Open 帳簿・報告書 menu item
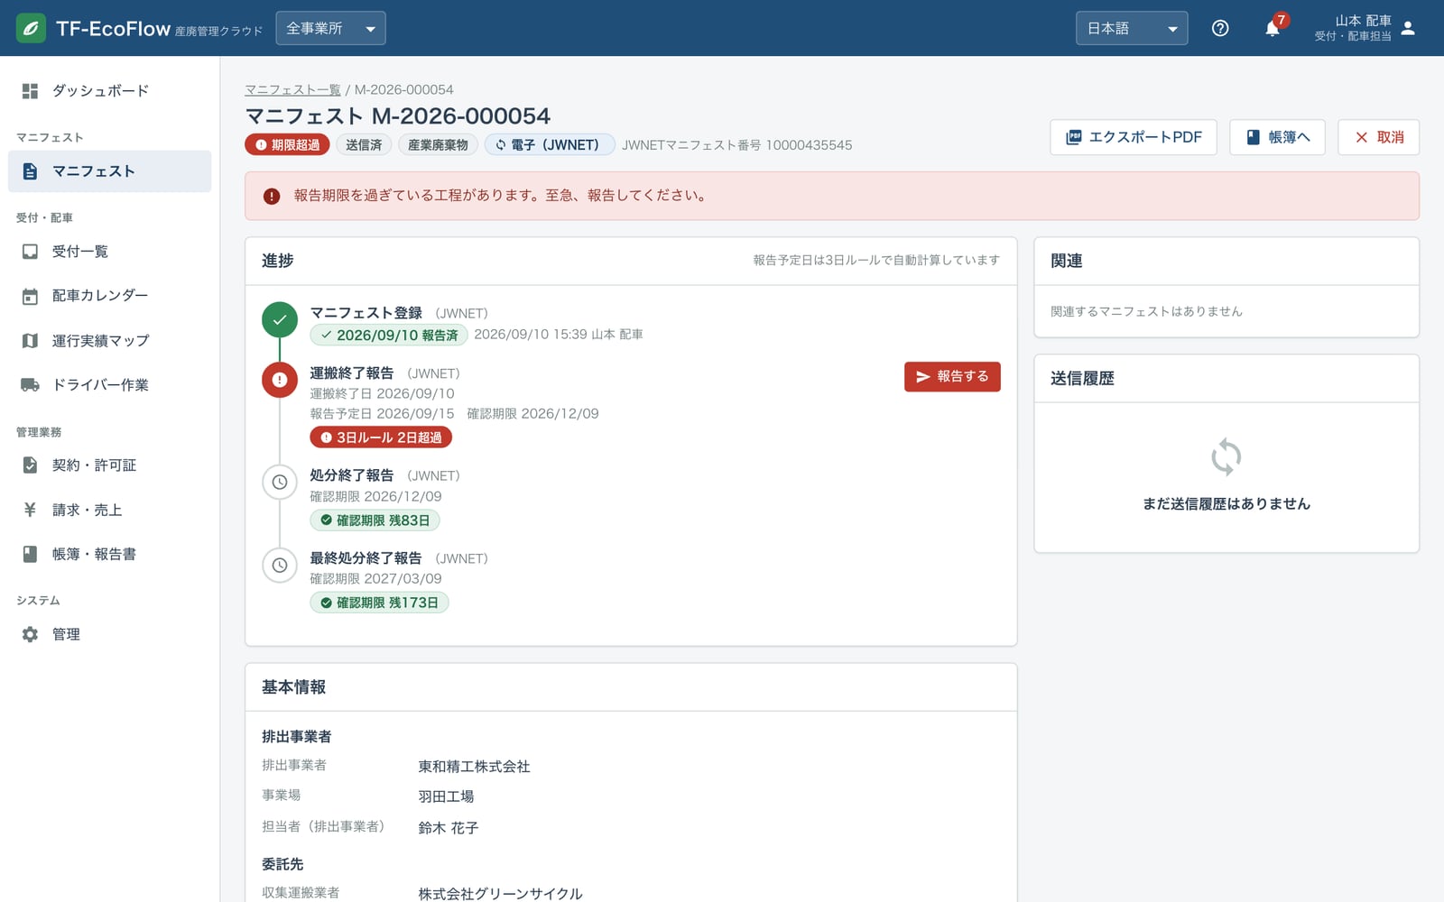The width and height of the screenshot is (1444, 902). pyautogui.click(x=110, y=555)
